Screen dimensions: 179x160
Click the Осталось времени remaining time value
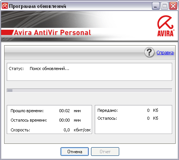coord(64,120)
